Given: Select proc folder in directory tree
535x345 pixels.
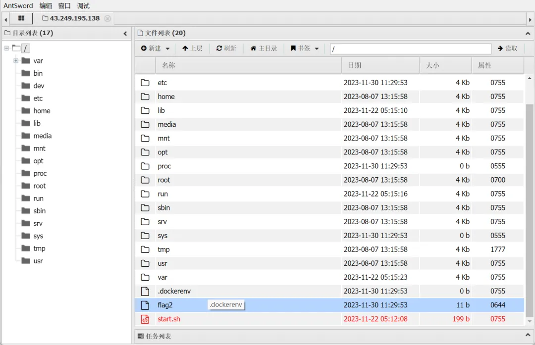Looking at the screenshot, I should [x=40, y=174].
